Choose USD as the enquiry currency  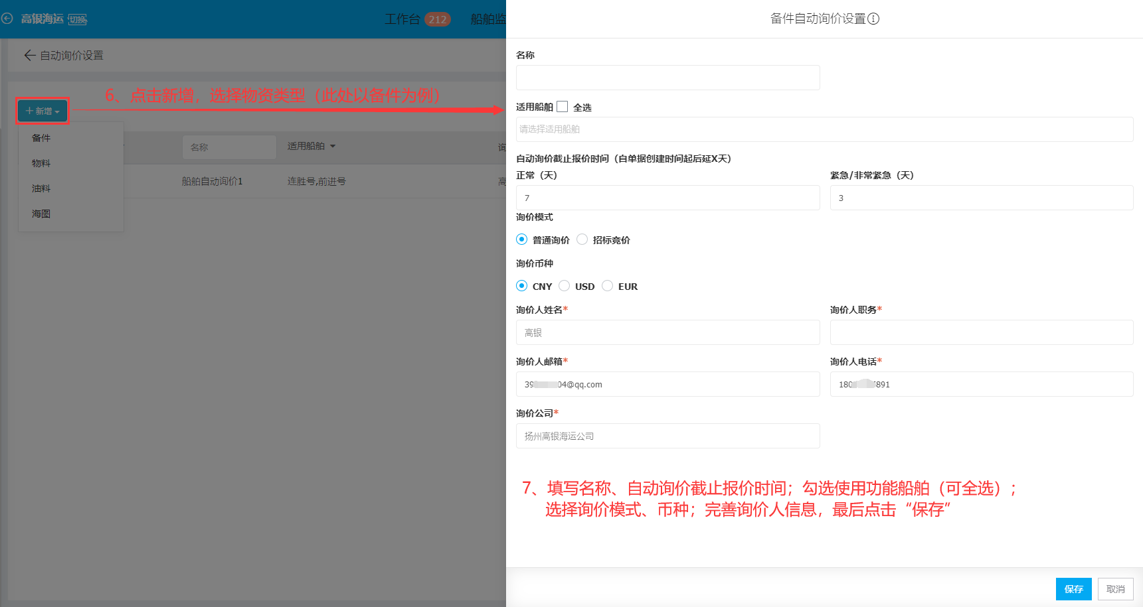565,286
